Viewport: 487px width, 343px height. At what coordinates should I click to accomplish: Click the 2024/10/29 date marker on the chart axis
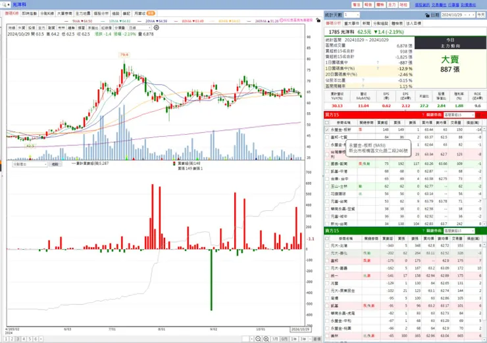coord(300,329)
